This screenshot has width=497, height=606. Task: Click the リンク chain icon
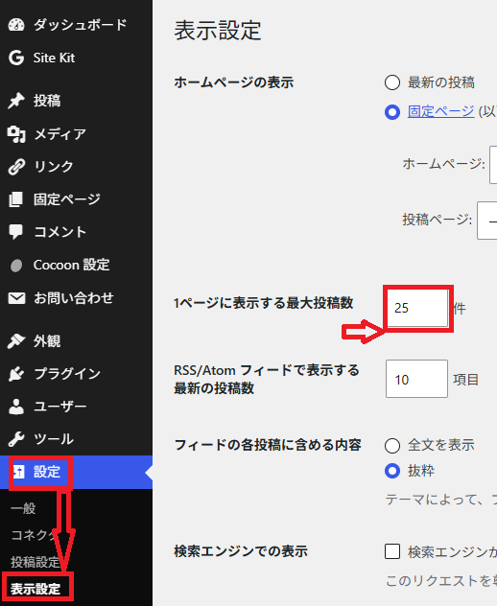16,167
